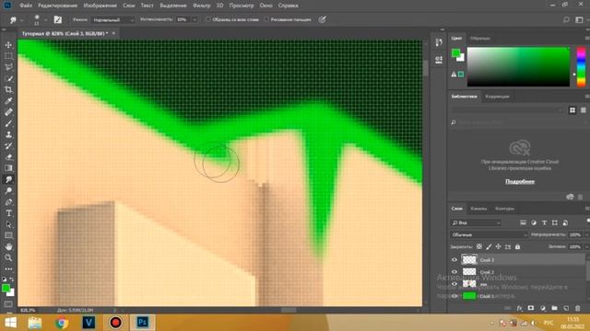
Task: Toggle pressure for strength icon
Action: (x=322, y=19)
